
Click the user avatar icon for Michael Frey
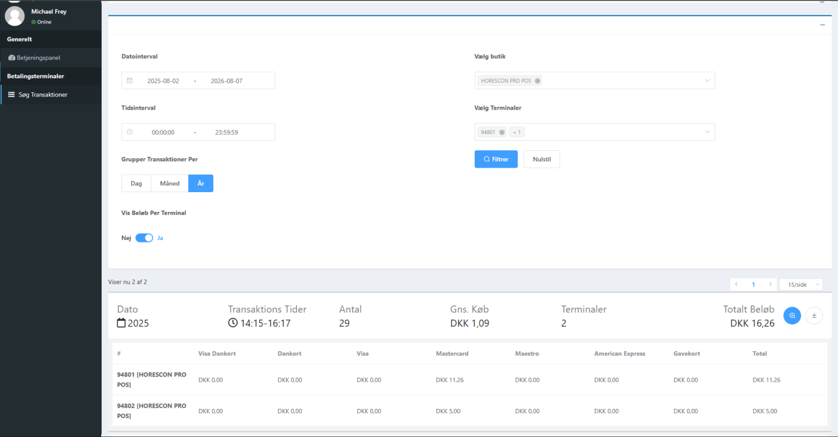point(14,16)
